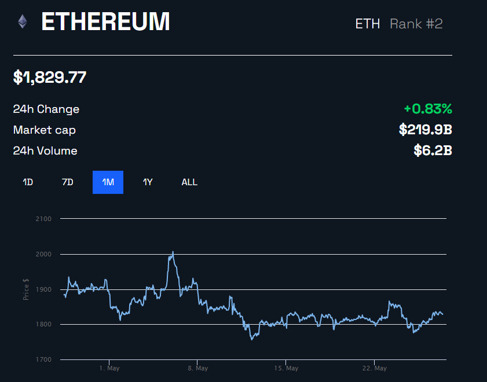Screen dimensions: 487x382
Task: Click the $1,829.77 price value
Action: click(x=50, y=78)
